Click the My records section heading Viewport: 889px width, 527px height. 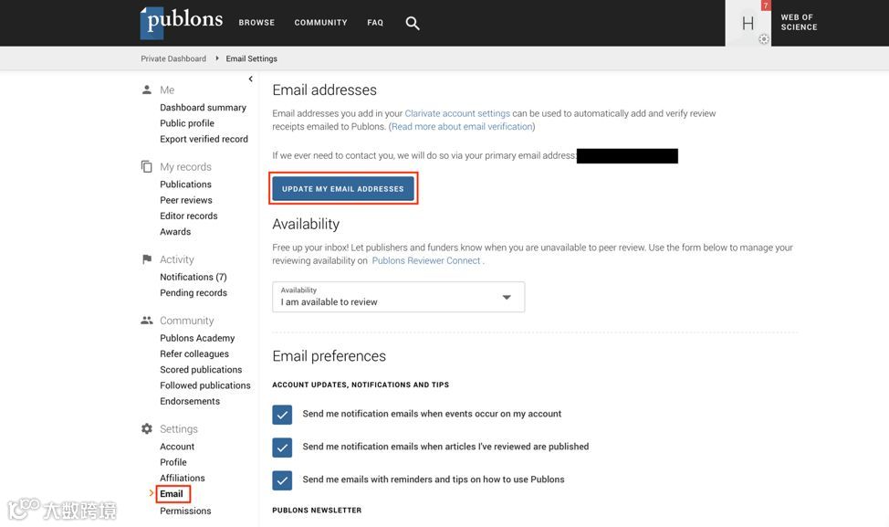pos(185,167)
